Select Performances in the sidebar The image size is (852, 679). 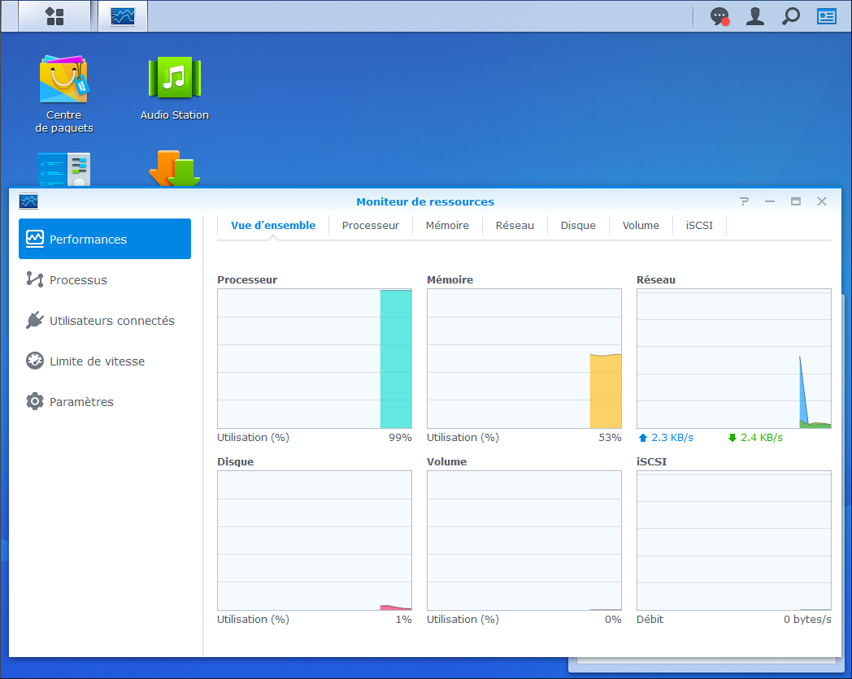point(105,240)
